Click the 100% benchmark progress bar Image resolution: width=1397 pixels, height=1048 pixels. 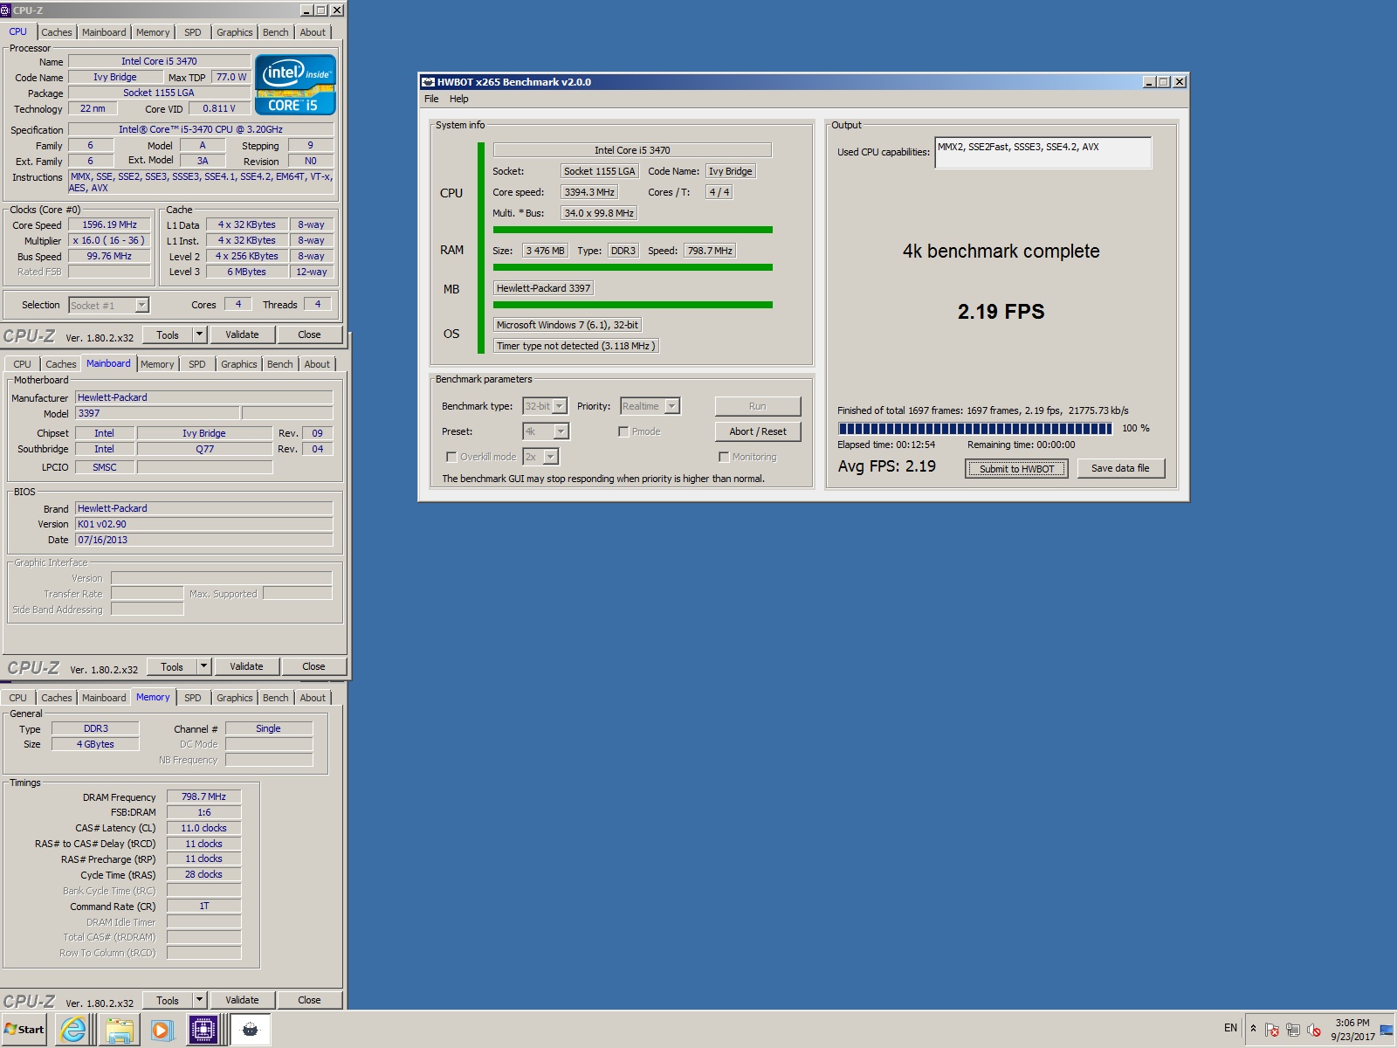pyautogui.click(x=974, y=429)
